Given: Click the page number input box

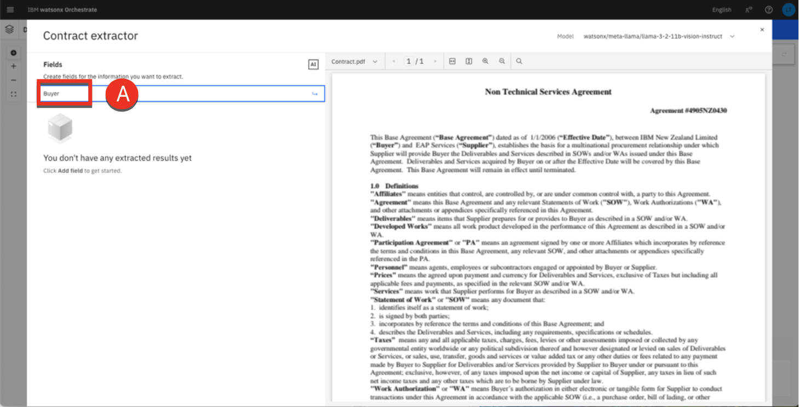Looking at the screenshot, I should pos(409,62).
